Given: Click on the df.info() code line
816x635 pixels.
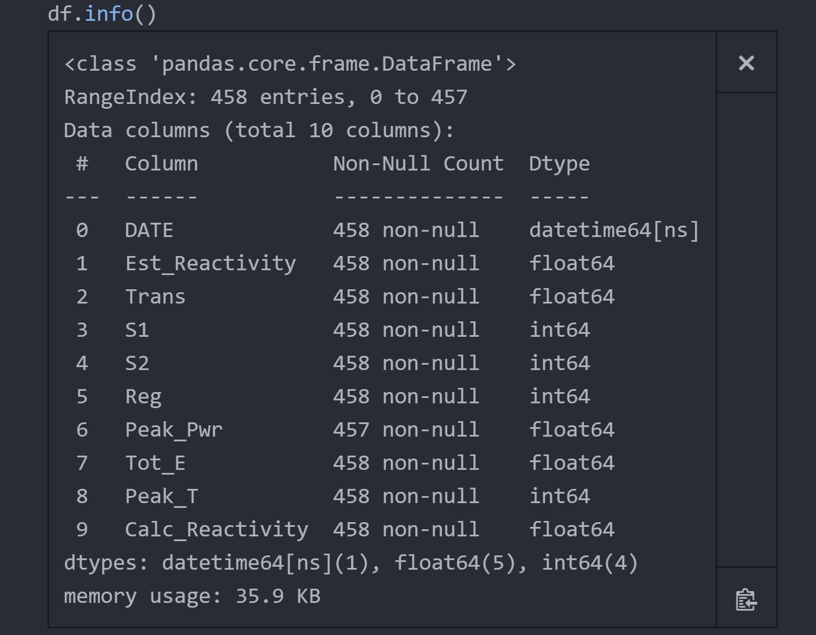Looking at the screenshot, I should [102, 14].
